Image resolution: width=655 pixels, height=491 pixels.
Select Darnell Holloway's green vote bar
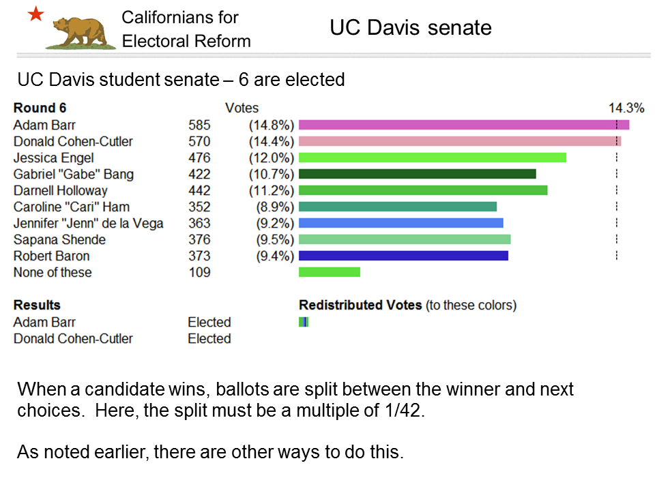click(423, 190)
